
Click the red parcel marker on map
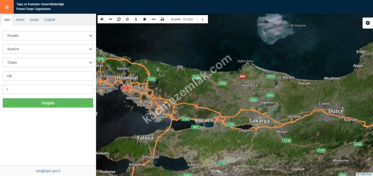pyautogui.click(x=242, y=76)
